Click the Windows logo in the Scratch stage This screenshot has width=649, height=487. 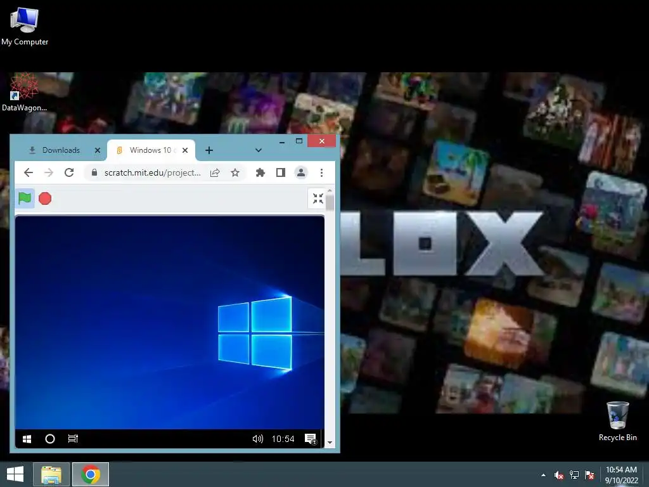255,334
